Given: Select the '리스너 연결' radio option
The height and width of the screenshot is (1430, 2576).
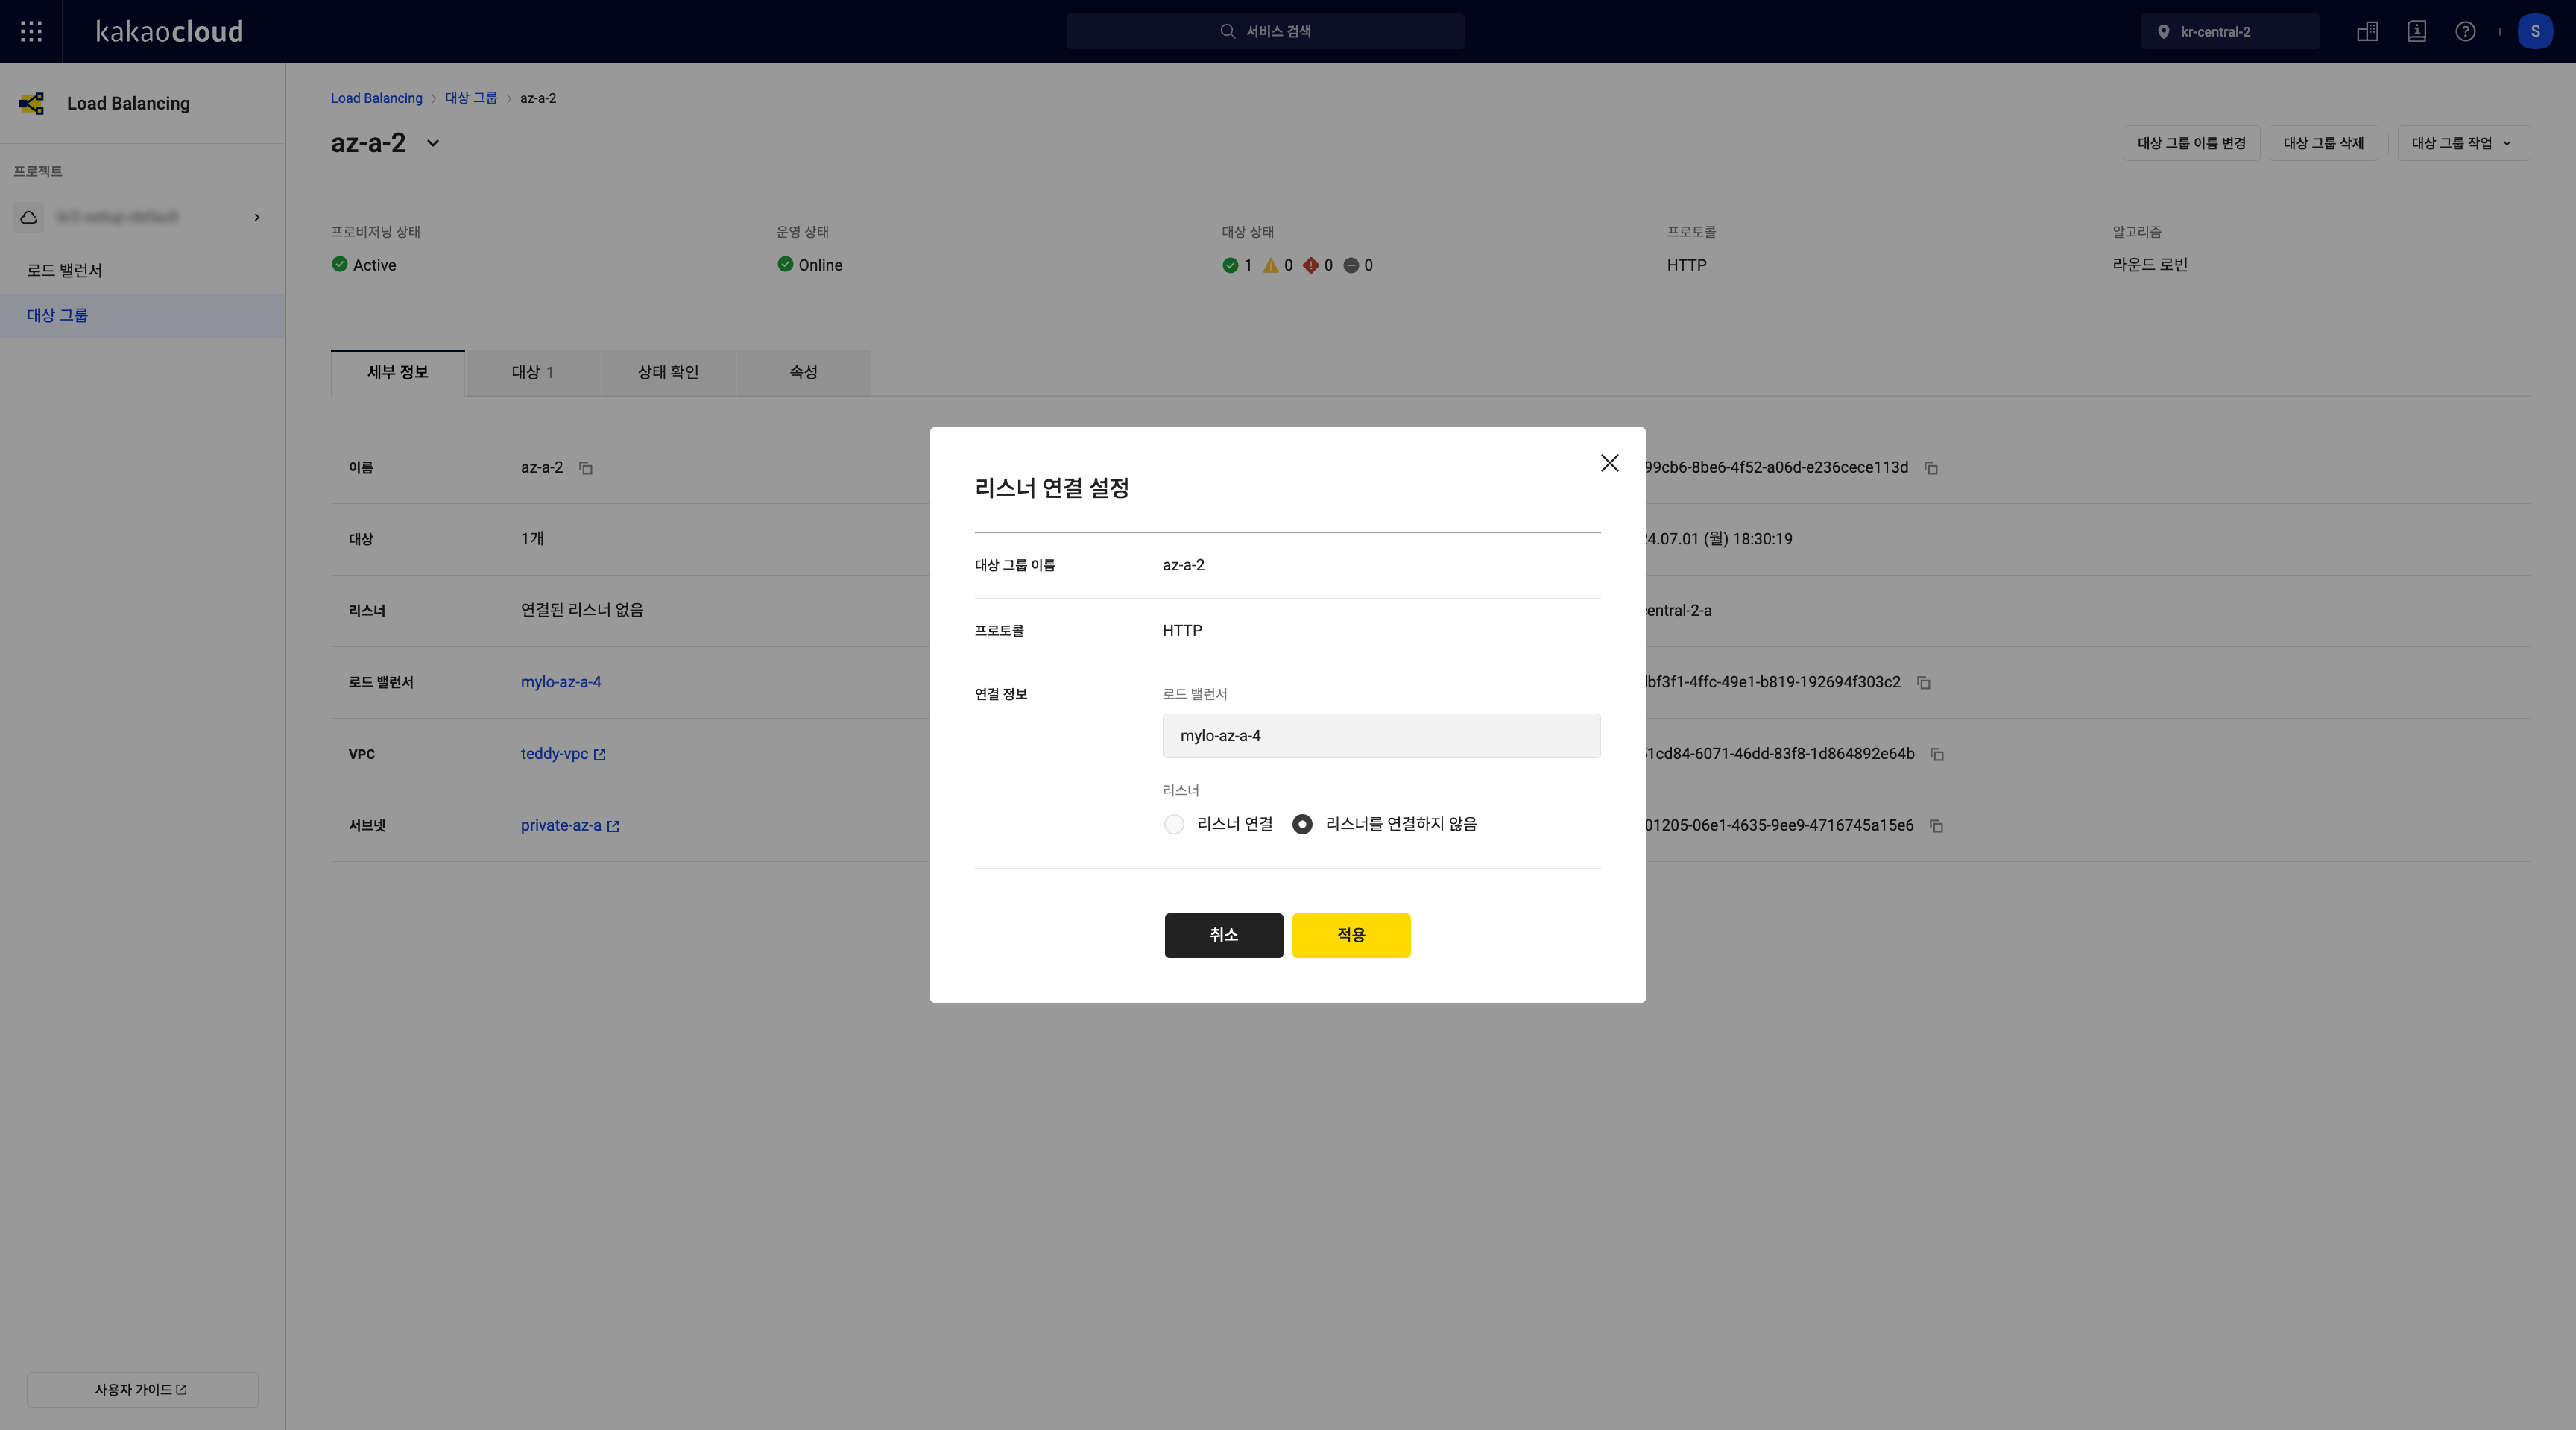Looking at the screenshot, I should click(x=1174, y=824).
